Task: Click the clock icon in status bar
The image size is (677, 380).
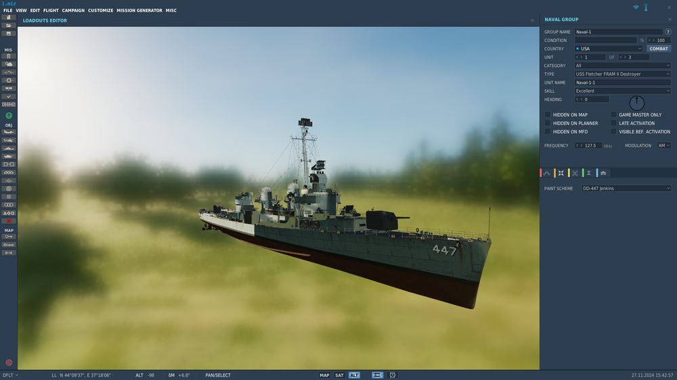Action: [x=393, y=375]
